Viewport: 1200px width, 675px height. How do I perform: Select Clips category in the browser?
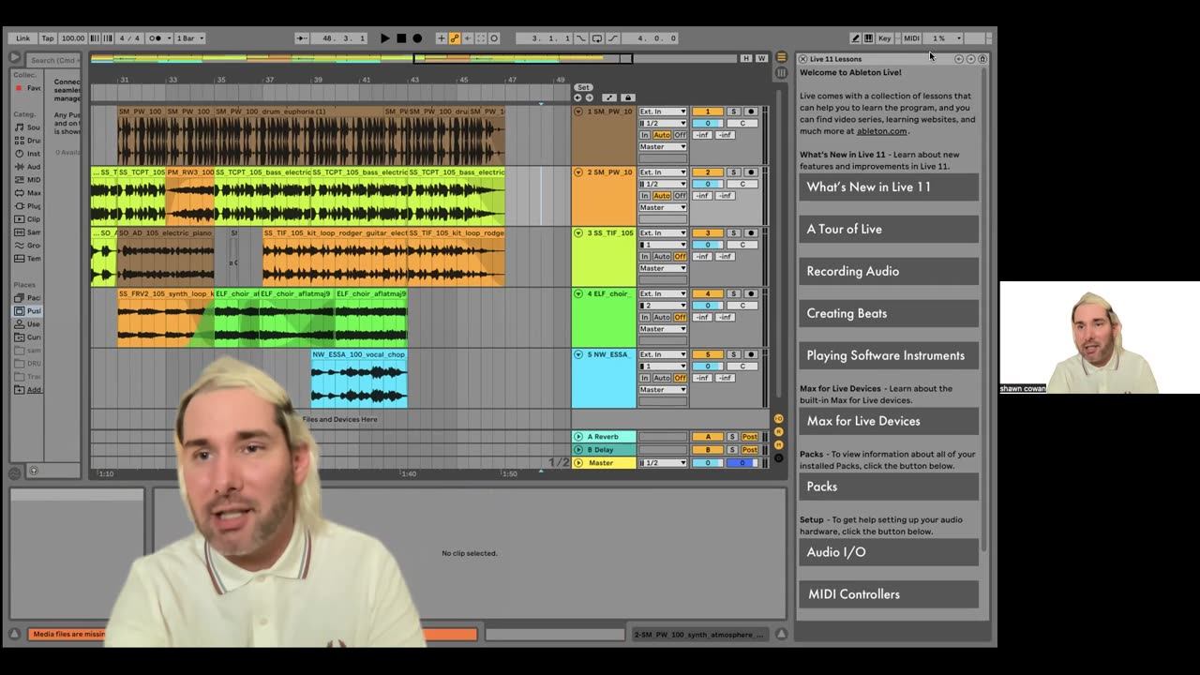[28, 219]
